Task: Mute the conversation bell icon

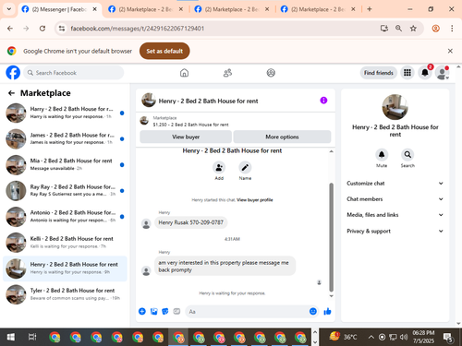Action: coord(382,154)
